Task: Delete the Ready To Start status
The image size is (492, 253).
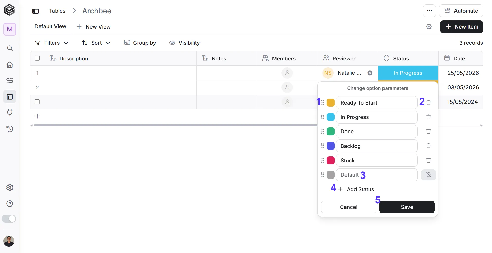Action: coord(429,102)
